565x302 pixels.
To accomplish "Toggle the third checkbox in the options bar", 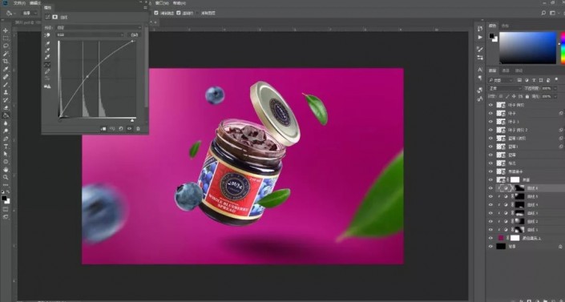I will coord(197,13).
